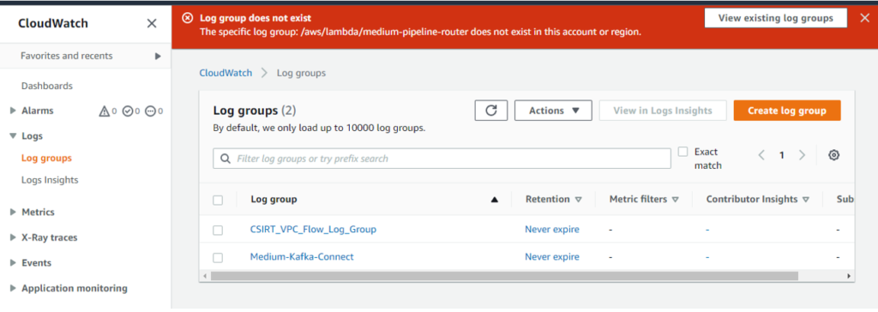Close the CloudWatch navigation panel
Viewport: 878px width, 312px height.
[x=152, y=23]
